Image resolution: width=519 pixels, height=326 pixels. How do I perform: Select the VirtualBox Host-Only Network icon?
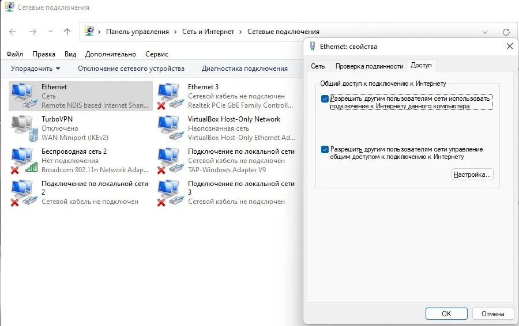[x=171, y=128]
